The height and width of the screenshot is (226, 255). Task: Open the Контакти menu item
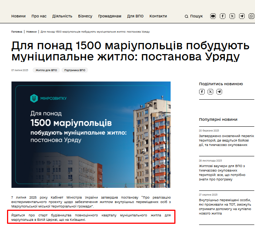(158, 16)
